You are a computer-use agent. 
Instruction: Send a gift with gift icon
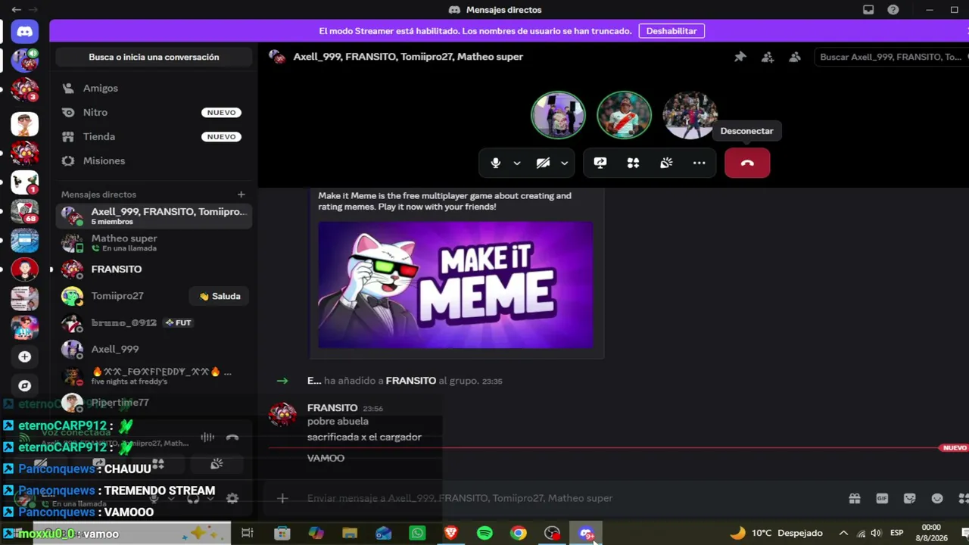tap(855, 498)
